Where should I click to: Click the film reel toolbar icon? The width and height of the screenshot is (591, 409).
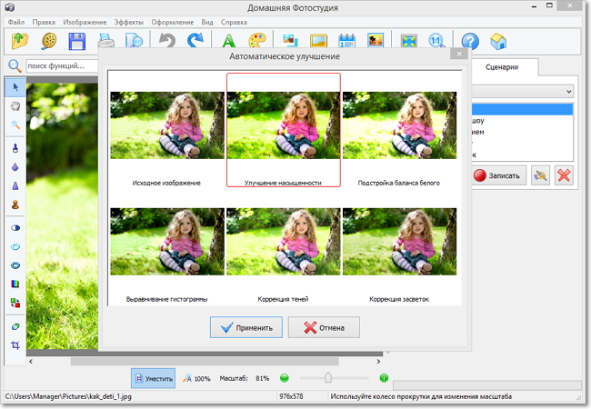pos(48,41)
